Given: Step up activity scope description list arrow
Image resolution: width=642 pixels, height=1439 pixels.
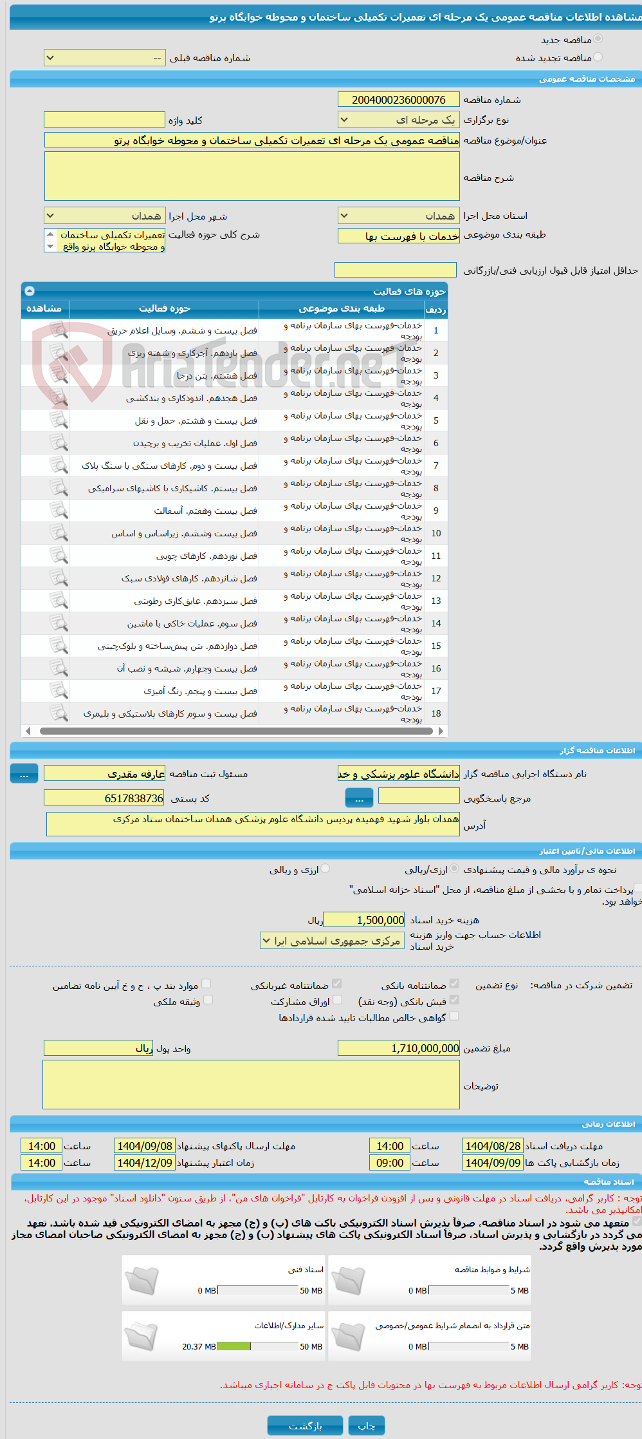Looking at the screenshot, I should [50, 234].
